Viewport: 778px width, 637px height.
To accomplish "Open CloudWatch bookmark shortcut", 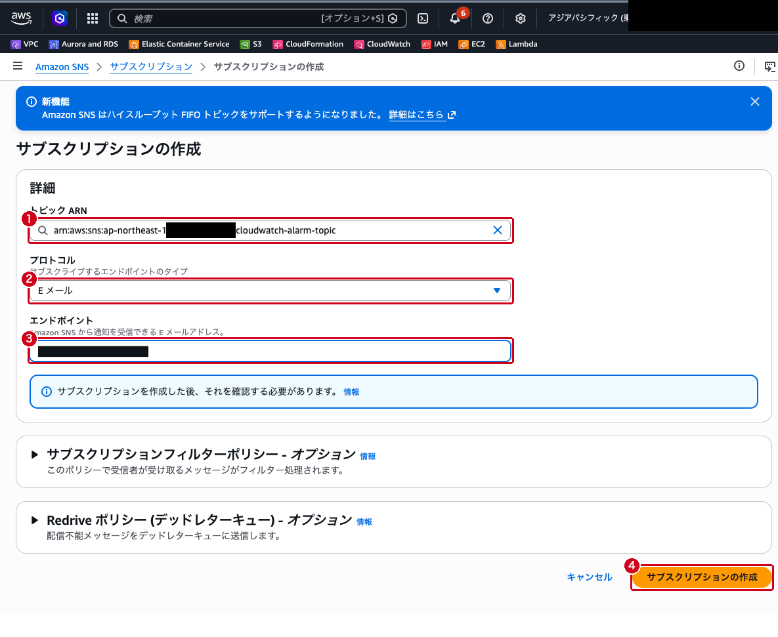I will 382,44.
